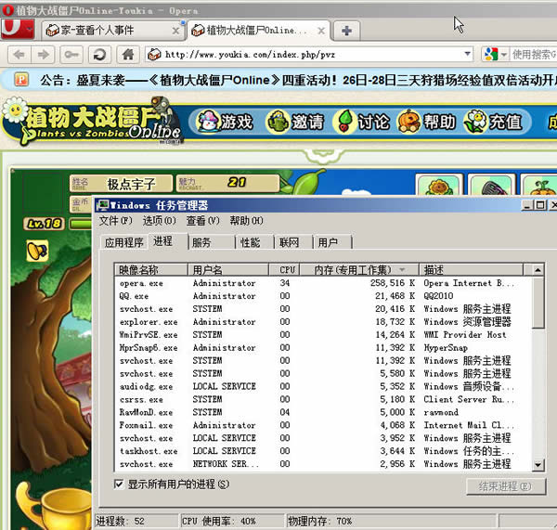This screenshot has width=557, height=530.
Task: Open the 游戏 game navigation button
Action: [225, 122]
